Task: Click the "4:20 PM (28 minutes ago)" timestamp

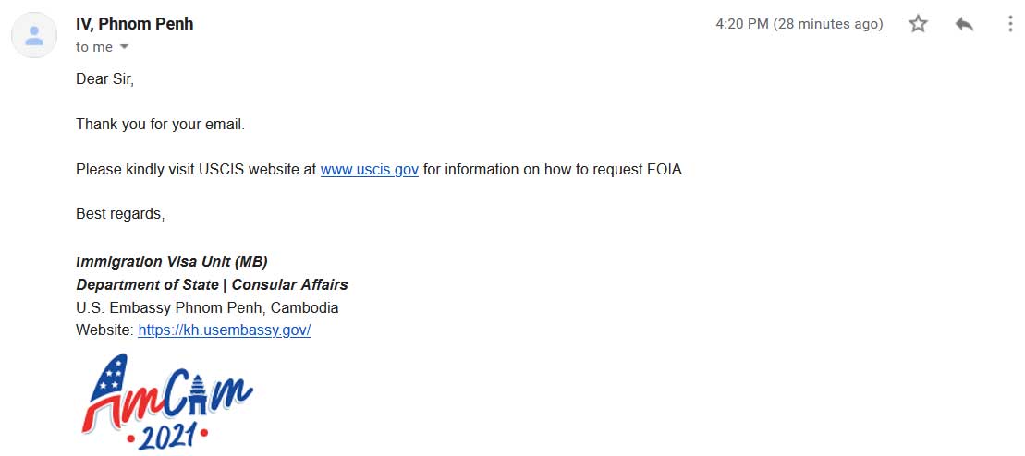Action: coord(799,24)
